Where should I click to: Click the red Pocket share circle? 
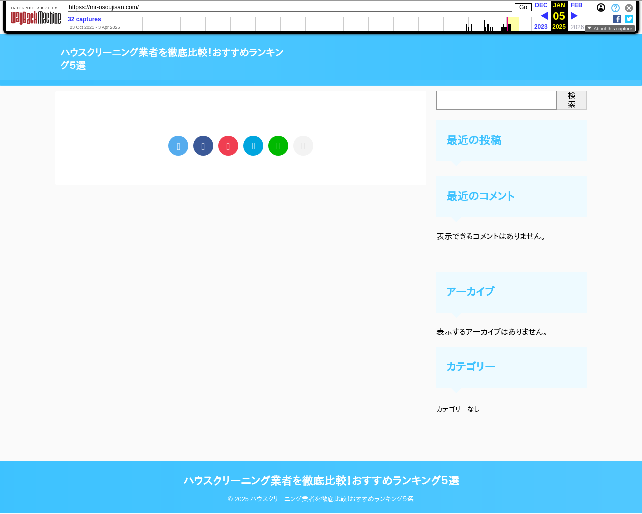(x=228, y=146)
